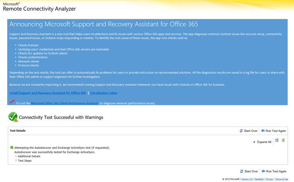The height and width of the screenshot is (182, 294).
Task: Click the bottom Start Over refresh icon
Action: click(x=242, y=171)
